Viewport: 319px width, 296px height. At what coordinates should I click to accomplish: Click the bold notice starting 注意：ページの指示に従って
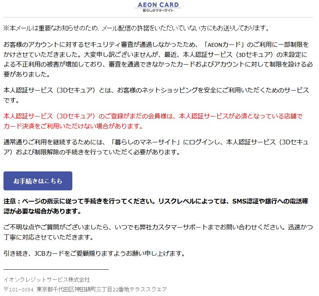pyautogui.click(x=156, y=206)
